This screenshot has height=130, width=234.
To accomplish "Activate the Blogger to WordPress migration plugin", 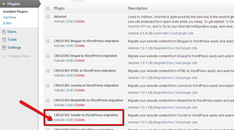I will click(x=59, y=46).
